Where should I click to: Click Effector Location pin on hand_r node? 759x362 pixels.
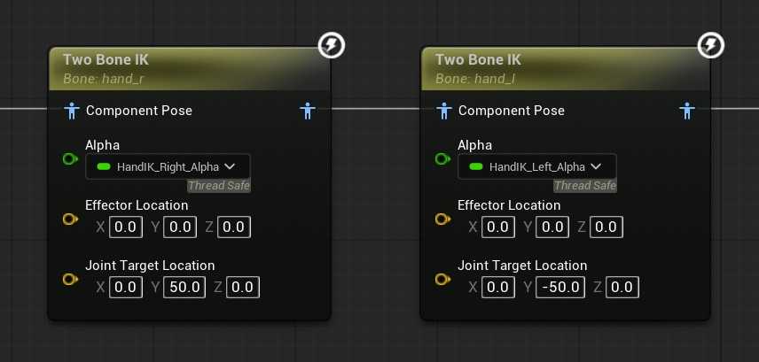point(70,220)
